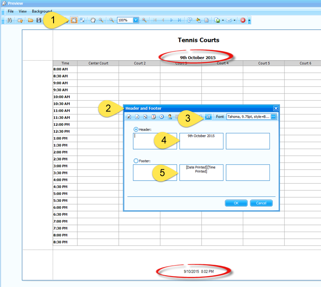Click the open folder icon

(x=31, y=20)
